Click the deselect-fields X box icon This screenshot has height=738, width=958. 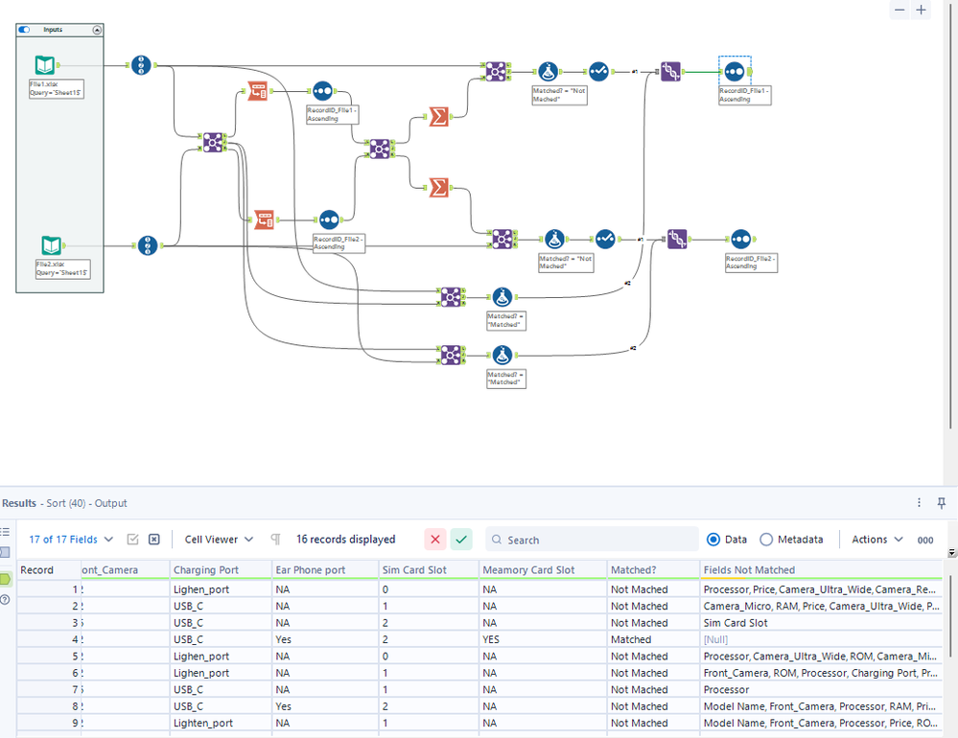click(154, 539)
